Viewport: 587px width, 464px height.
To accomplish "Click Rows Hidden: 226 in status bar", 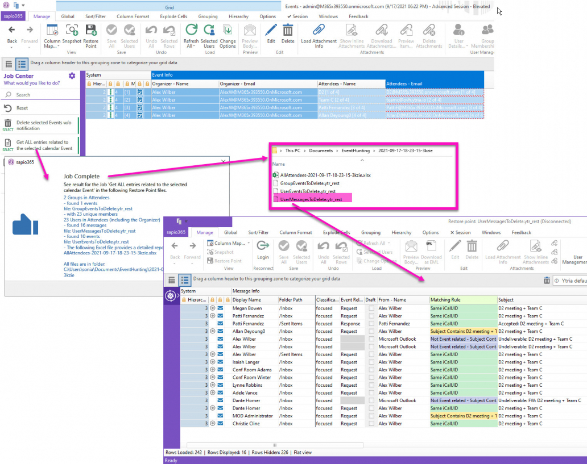I will tap(270, 453).
